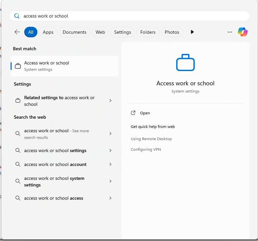Click the 'Get quick help from web' heading
Viewport: 258px width, 241px height.
pyautogui.click(x=153, y=127)
